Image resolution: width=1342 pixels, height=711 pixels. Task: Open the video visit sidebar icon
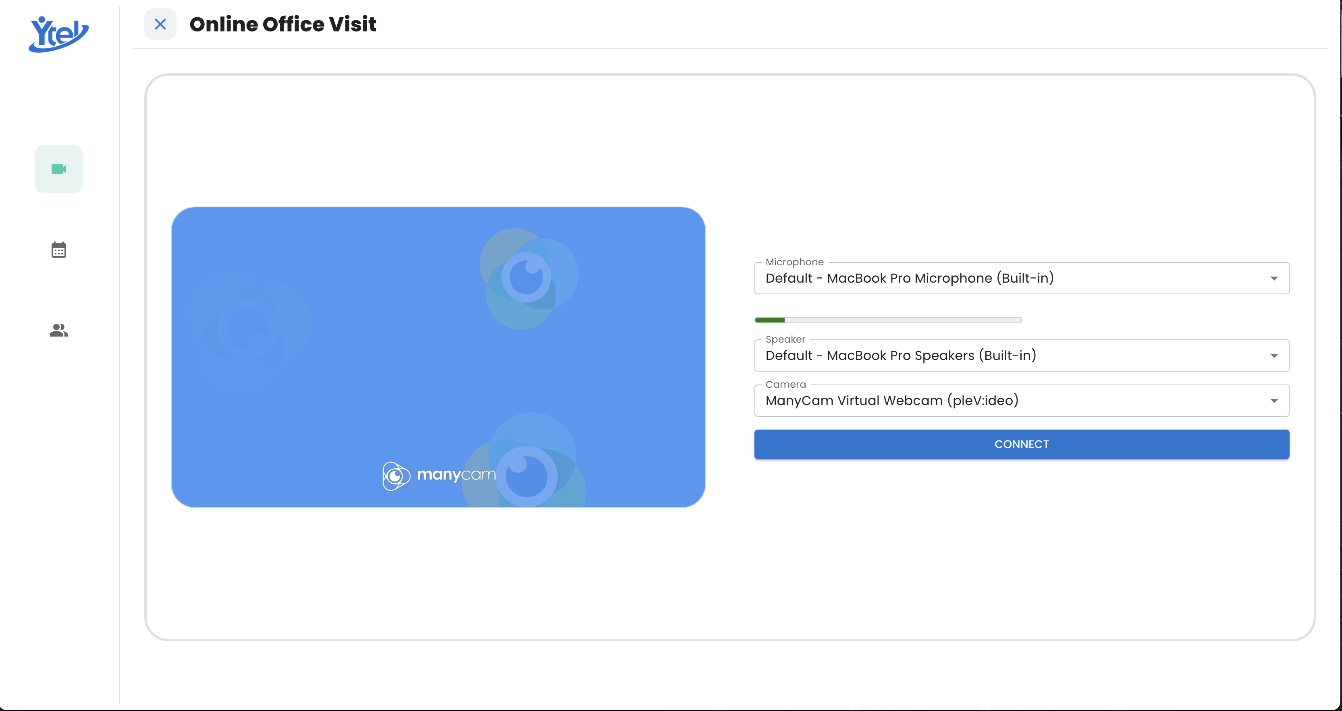pyautogui.click(x=59, y=169)
